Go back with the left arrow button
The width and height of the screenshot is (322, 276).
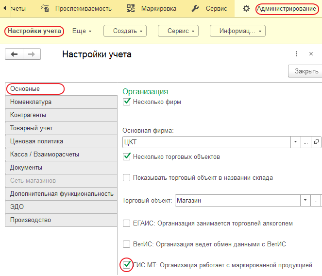(14, 54)
